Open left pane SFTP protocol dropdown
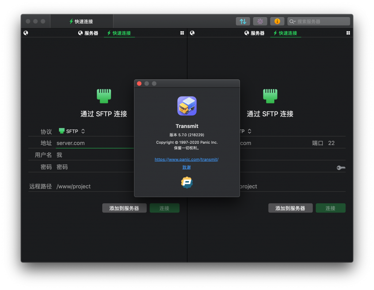This screenshot has width=374, height=290. coord(72,131)
